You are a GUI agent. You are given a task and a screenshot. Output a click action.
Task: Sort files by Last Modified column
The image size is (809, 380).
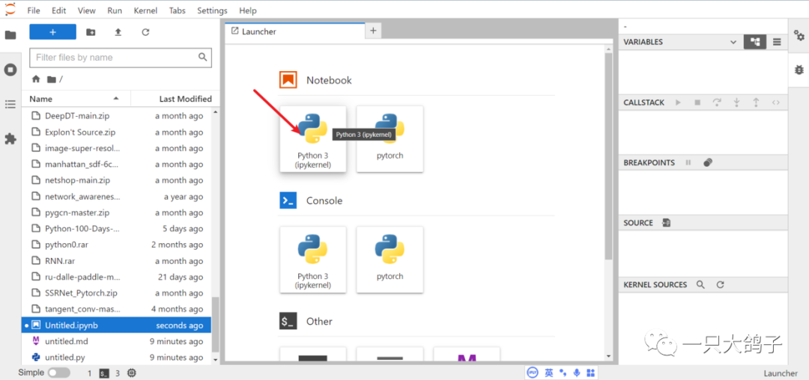(175, 98)
